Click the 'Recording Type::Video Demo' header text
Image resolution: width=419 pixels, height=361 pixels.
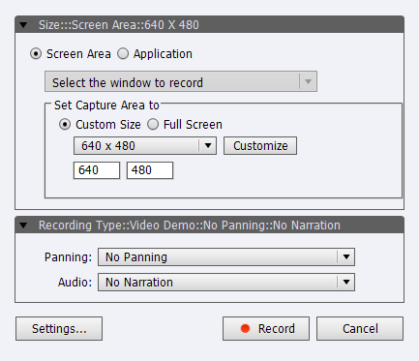point(190,226)
